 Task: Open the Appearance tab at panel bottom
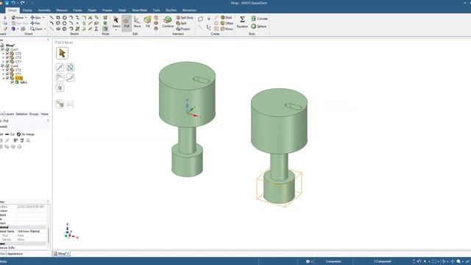click(x=15, y=254)
